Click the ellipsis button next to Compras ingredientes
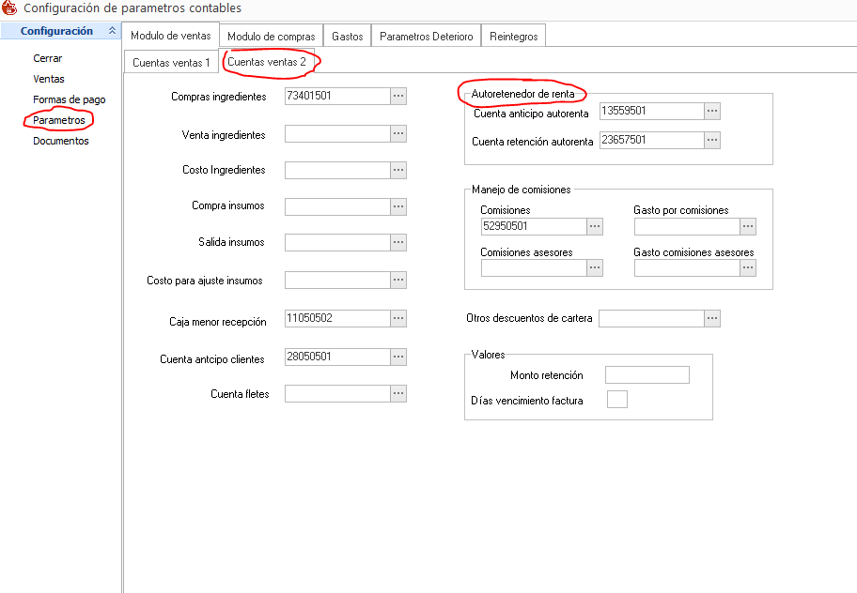This screenshot has width=857, height=593. (x=398, y=96)
